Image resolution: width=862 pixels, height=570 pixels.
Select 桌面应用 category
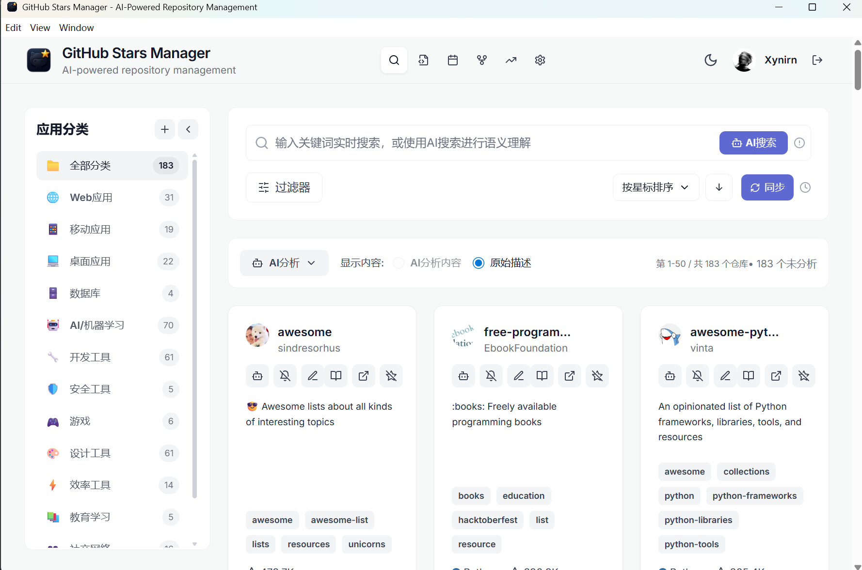click(x=112, y=262)
